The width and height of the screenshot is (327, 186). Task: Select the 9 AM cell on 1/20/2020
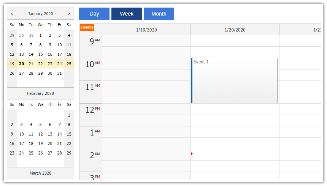[x=235, y=41]
